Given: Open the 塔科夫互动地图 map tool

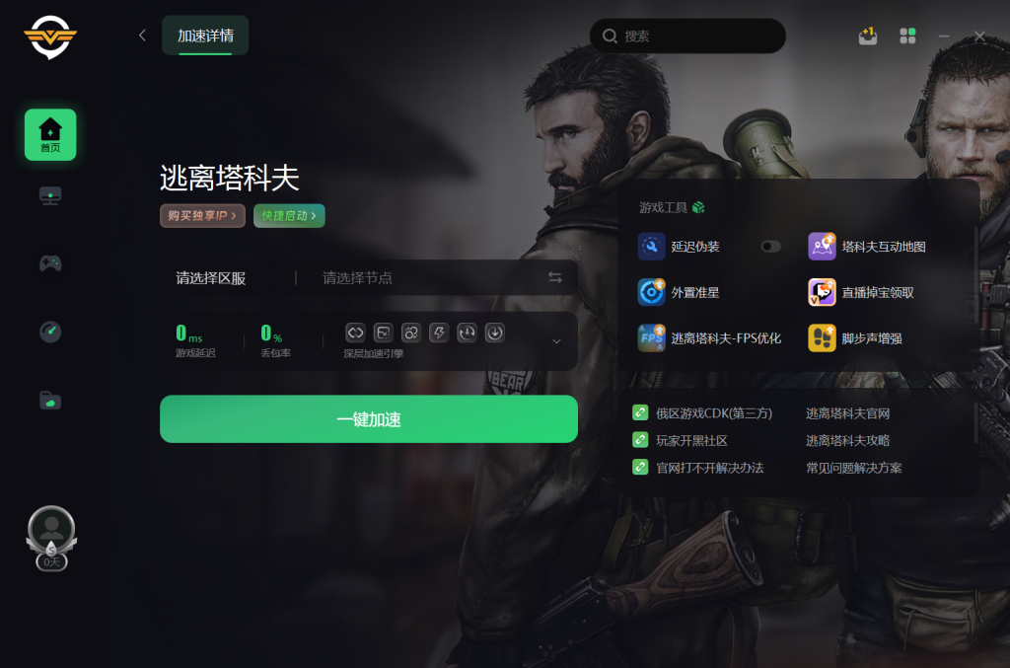Looking at the screenshot, I should point(868,247).
